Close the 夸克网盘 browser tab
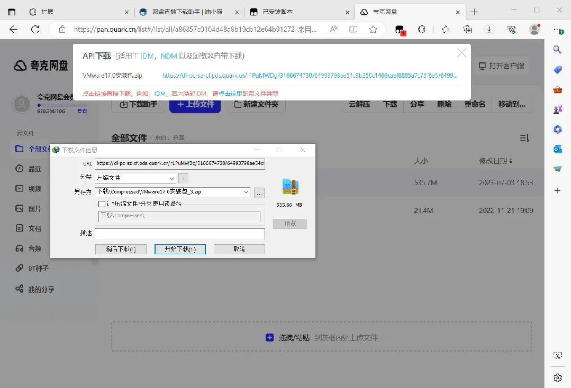Image resolution: width=571 pixels, height=388 pixels. 458,12
